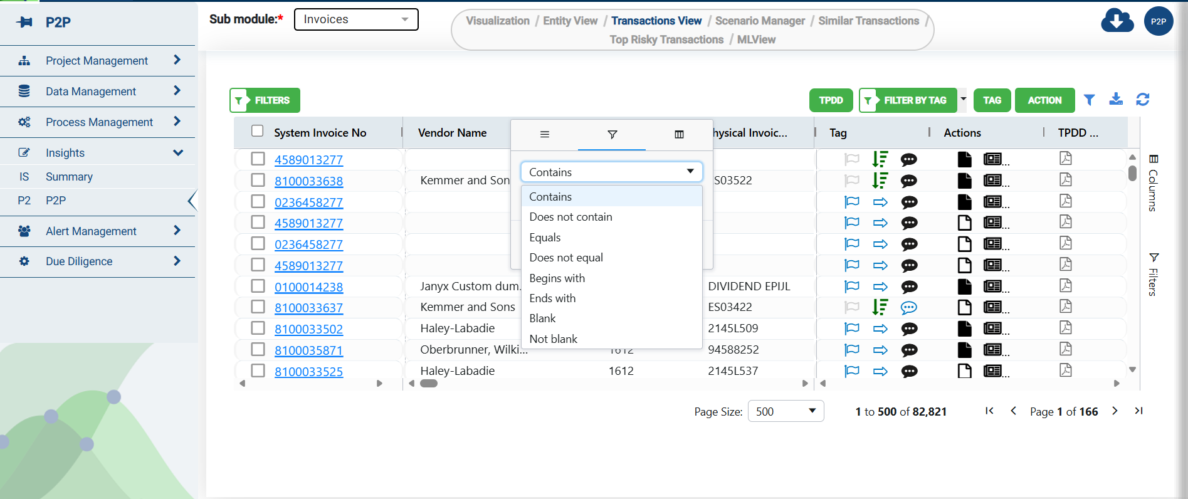
Task: Click the ACTION button
Action: (x=1044, y=100)
